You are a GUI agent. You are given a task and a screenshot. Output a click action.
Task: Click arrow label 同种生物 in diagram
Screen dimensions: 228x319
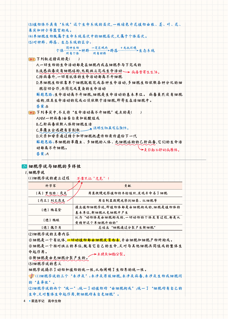pos(72,48)
